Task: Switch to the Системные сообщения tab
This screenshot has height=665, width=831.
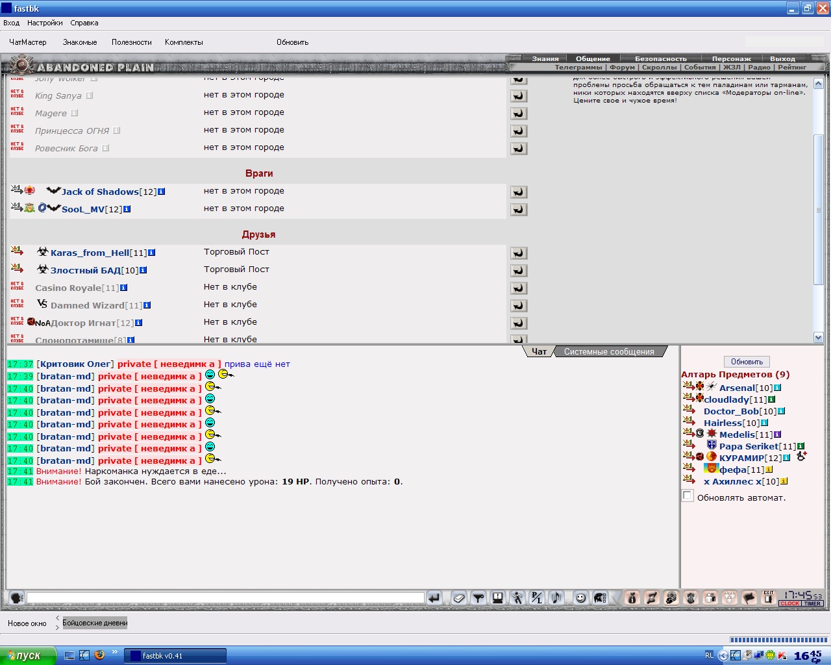Action: point(609,351)
